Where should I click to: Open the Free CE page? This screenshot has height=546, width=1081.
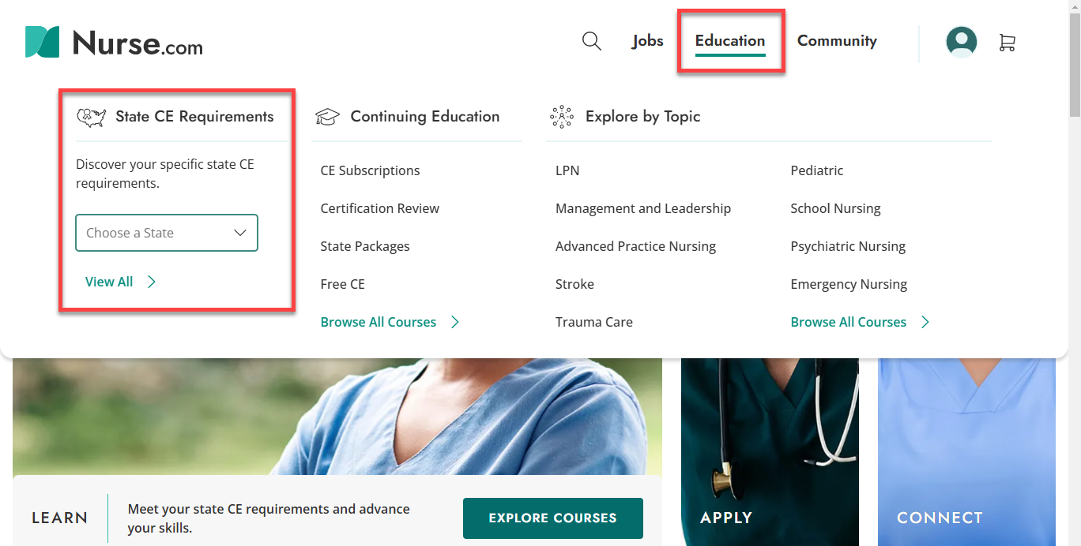[342, 284]
